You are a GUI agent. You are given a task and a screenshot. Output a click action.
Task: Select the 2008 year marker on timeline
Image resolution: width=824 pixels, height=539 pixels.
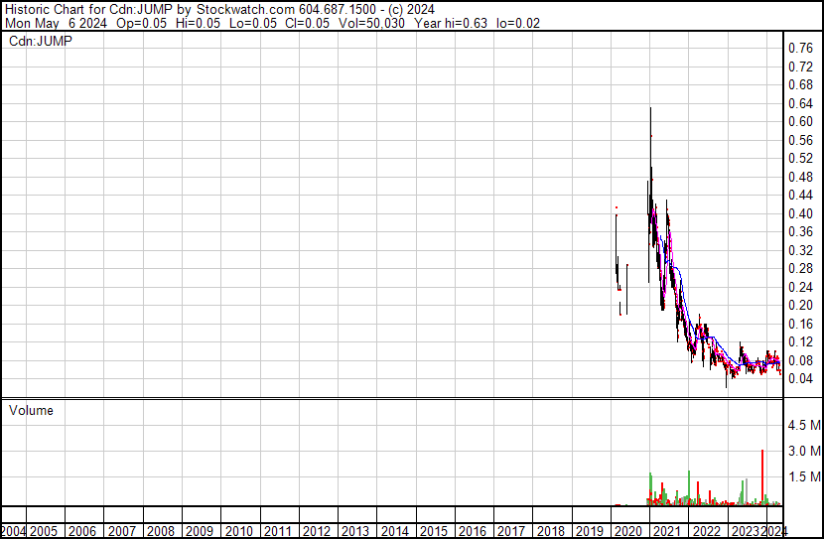click(x=161, y=531)
